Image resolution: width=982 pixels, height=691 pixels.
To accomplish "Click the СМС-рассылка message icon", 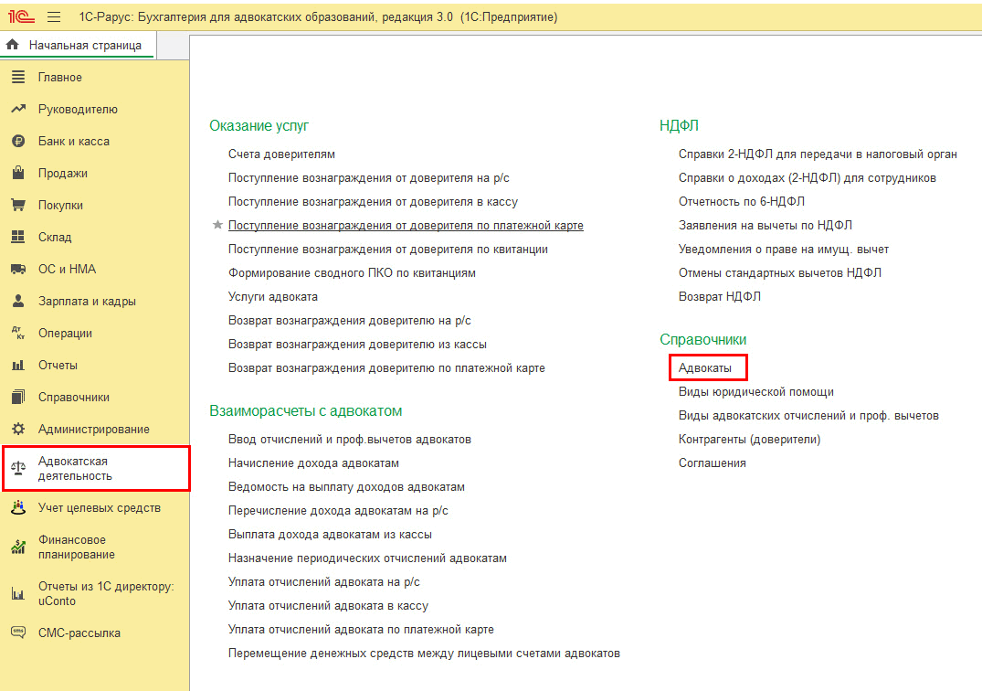I will (17, 633).
